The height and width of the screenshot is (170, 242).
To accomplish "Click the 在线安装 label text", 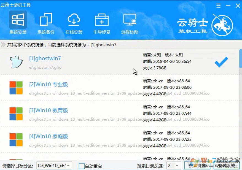I will click(x=74, y=32).
